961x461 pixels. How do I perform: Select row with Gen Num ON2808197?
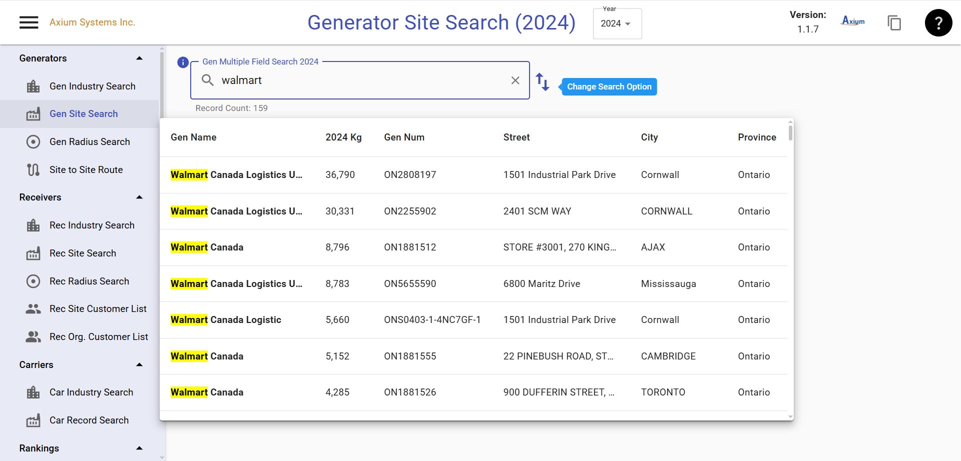pyautogui.click(x=473, y=175)
